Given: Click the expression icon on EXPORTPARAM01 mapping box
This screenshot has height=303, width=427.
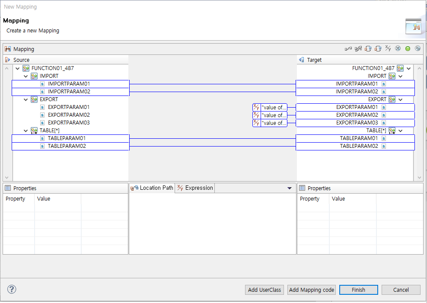Looking at the screenshot, I should pyautogui.click(x=256, y=107).
